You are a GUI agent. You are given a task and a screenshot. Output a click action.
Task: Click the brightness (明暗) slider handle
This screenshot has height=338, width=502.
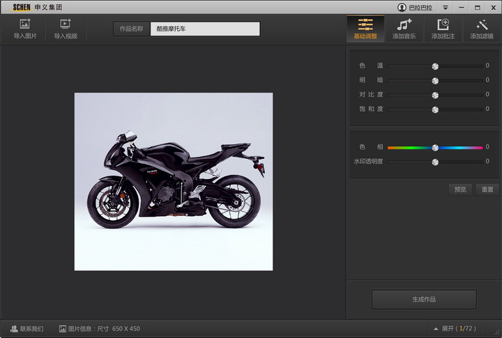[x=435, y=81]
